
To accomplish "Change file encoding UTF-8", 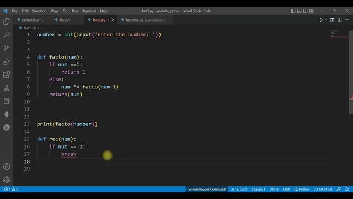I will tap(274, 189).
